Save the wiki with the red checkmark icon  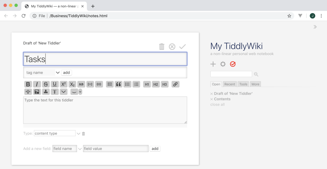click(233, 64)
